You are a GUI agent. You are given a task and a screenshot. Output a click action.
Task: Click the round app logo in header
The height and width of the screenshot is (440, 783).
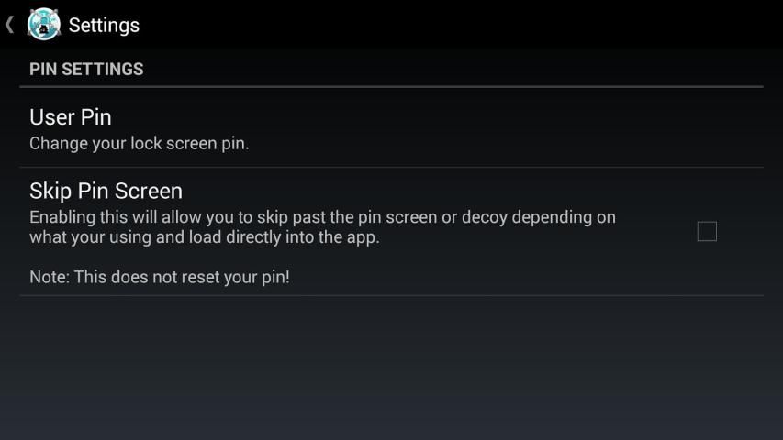pos(44,25)
